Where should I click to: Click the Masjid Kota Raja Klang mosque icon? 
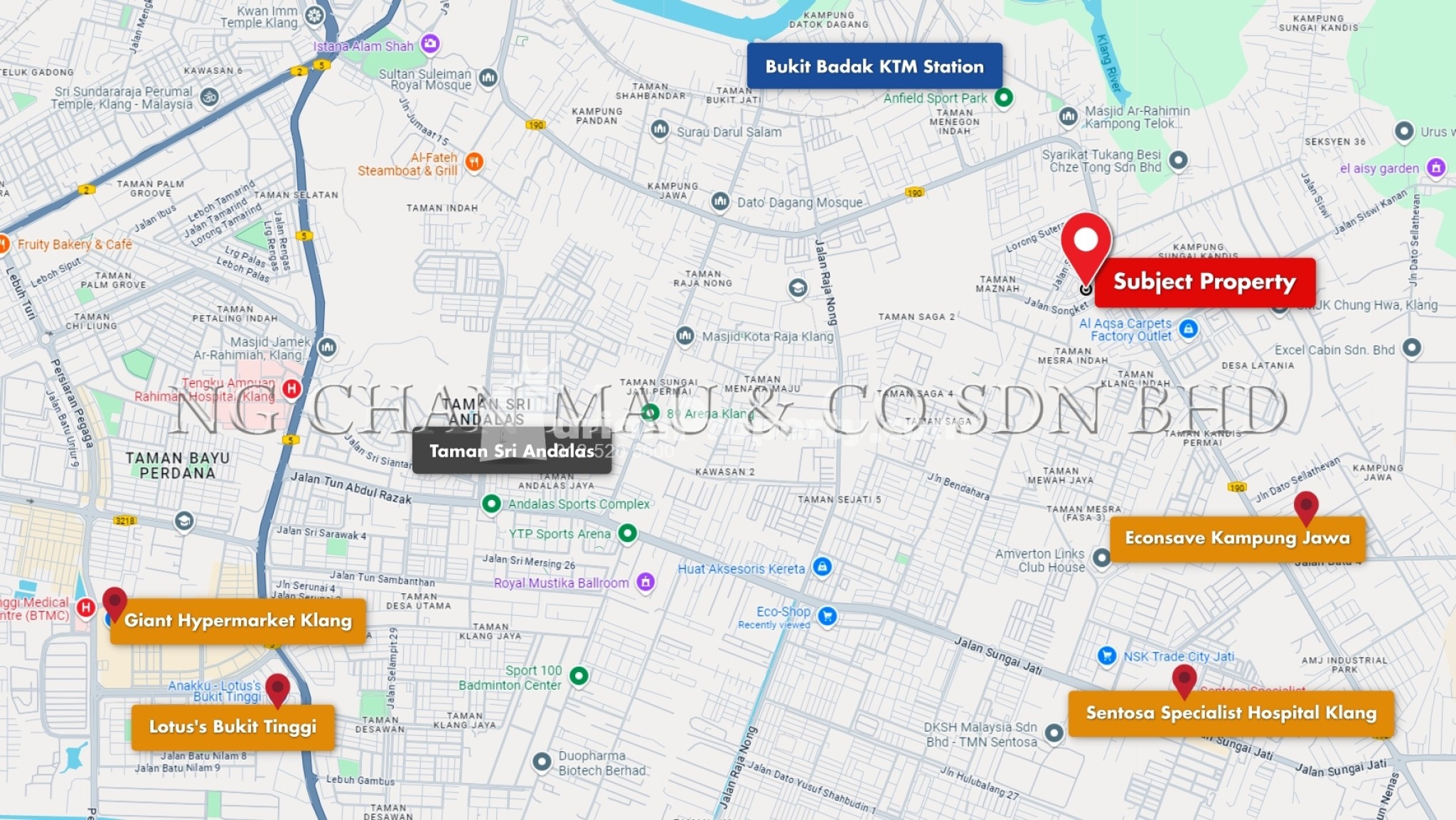pos(685,336)
